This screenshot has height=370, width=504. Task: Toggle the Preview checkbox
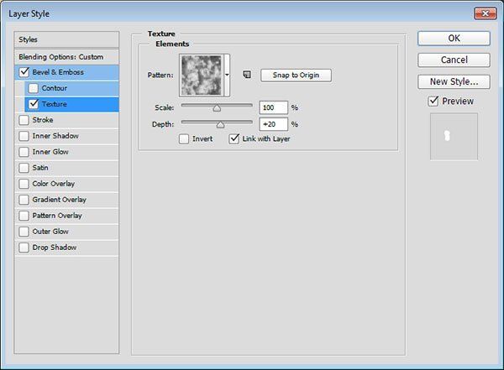[x=433, y=101]
